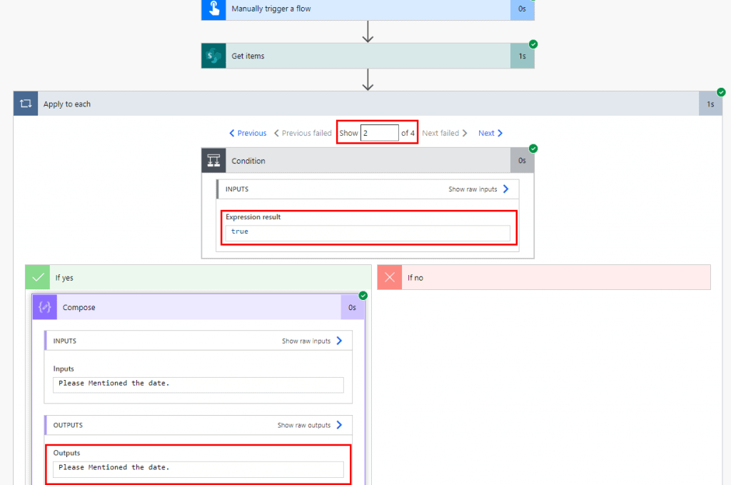Click Compose Inputs value text box
This screenshot has height=485, width=731.
198,385
